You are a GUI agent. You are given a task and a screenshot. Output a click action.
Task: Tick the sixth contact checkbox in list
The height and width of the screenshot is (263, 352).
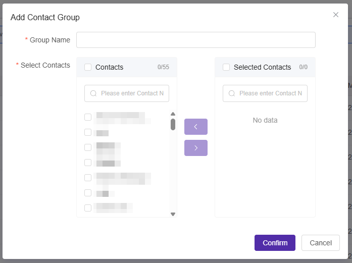pyautogui.click(x=88, y=193)
